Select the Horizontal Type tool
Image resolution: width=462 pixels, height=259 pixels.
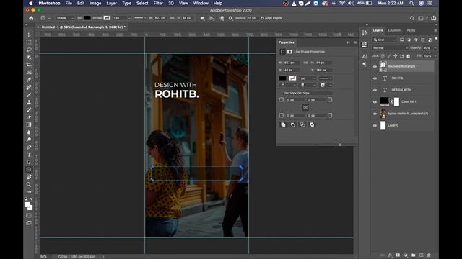pos(29,155)
